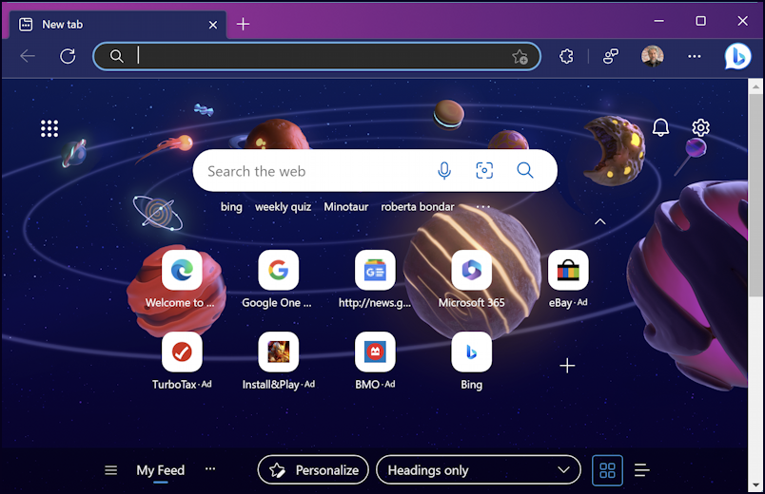This screenshot has height=494, width=765.
Task: Click the Minotaur search suggestion
Action: pyautogui.click(x=346, y=207)
